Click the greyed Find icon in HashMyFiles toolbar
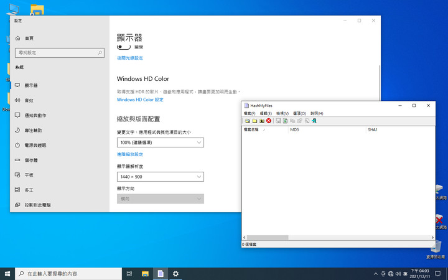Viewport: 448px width, 280px height. pos(307,121)
